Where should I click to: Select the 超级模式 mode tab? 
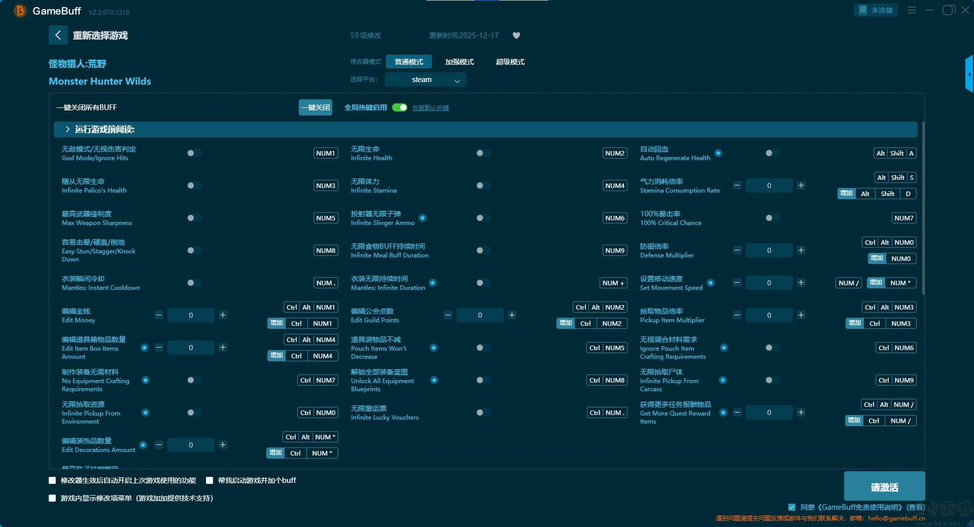(x=510, y=62)
